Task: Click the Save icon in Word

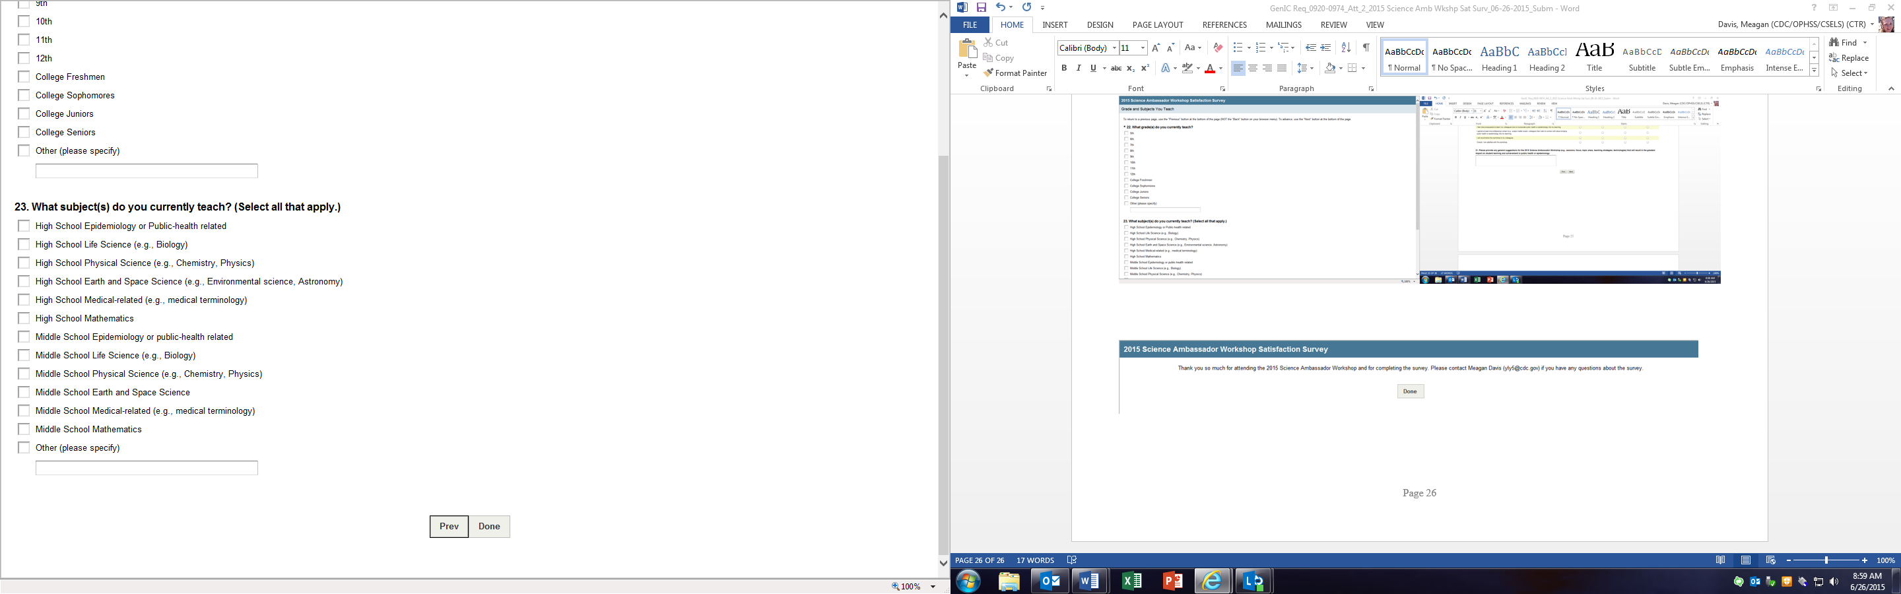Action: click(x=982, y=7)
